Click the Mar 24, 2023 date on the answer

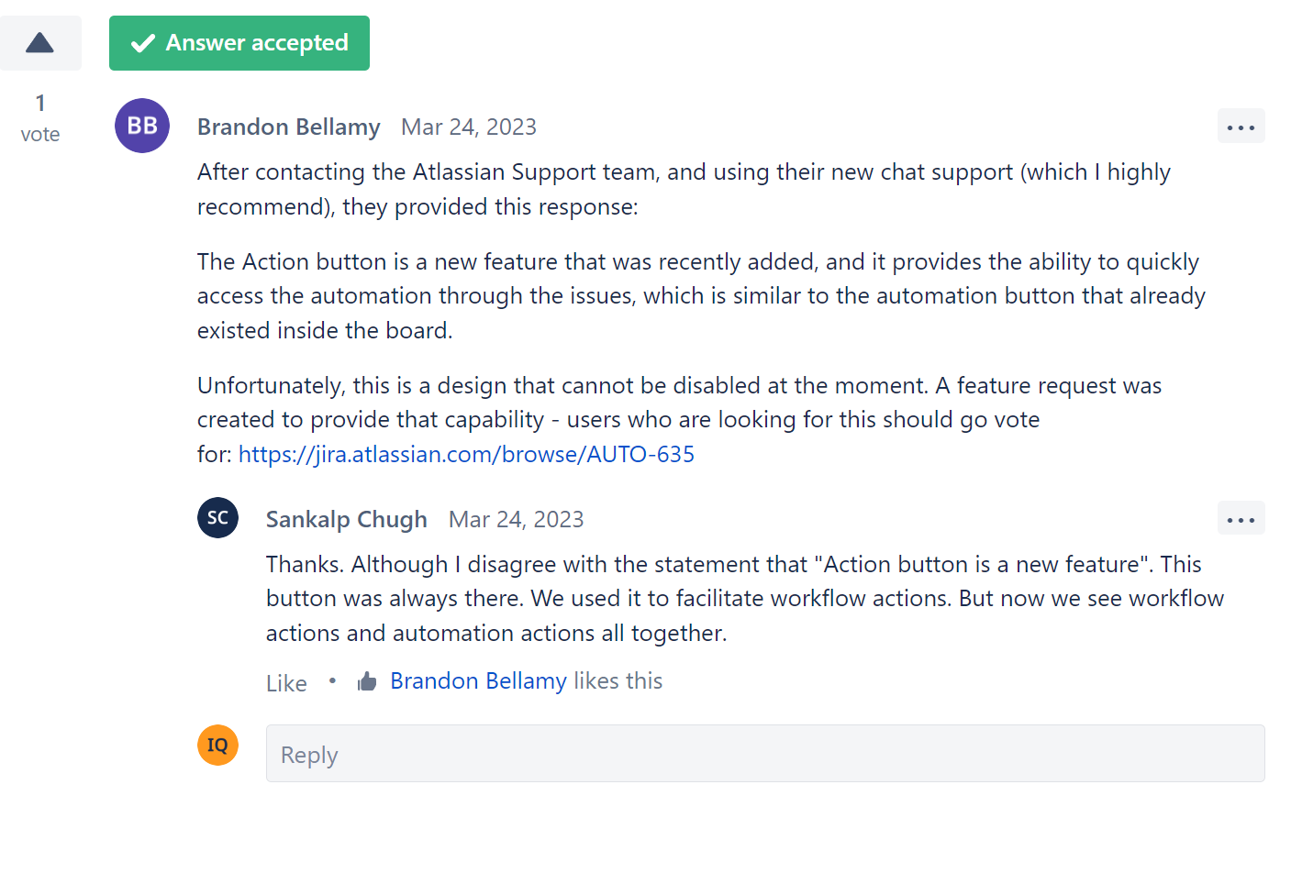tap(469, 127)
